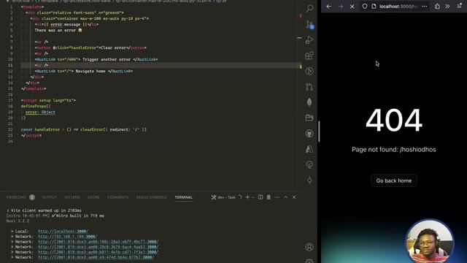Split the terminal panel
The width and height of the screenshot is (467, 263).
(260, 197)
